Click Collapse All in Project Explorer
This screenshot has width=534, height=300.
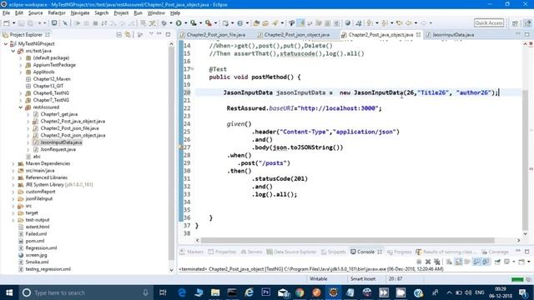118,35
